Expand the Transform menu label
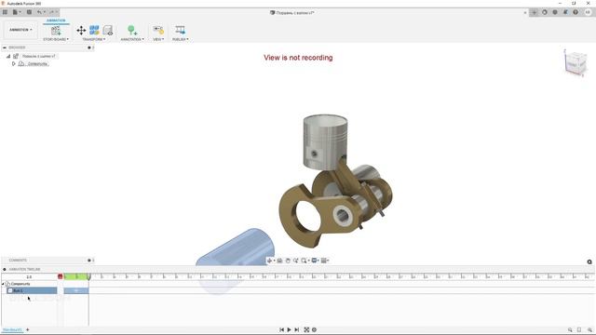The image size is (596, 335). point(94,39)
